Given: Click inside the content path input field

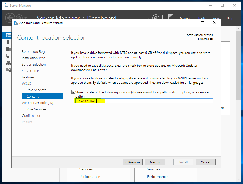Looking at the screenshot, I should [144, 101].
